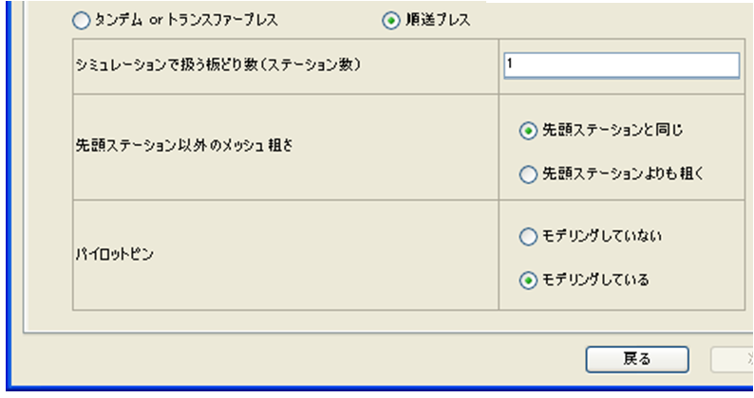Click the シミュレーションで扱う板どり数 row label
This screenshot has width=754, height=398.
(217, 64)
